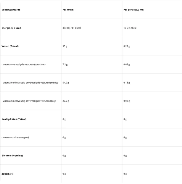
Task: Select the Zout (Salt) row label
Action: [7, 174]
